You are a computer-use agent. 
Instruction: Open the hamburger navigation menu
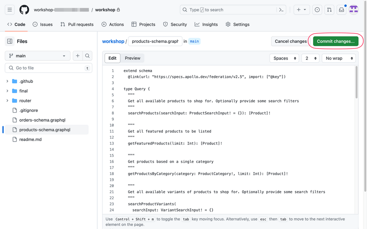[10, 10]
